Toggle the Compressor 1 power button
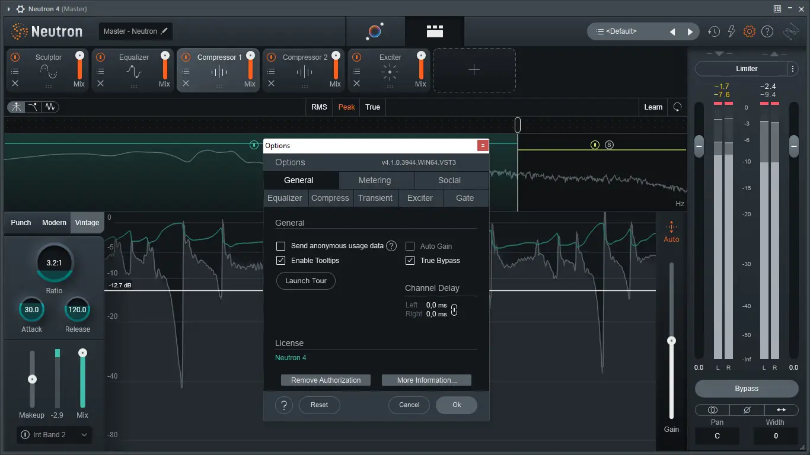 click(x=185, y=57)
